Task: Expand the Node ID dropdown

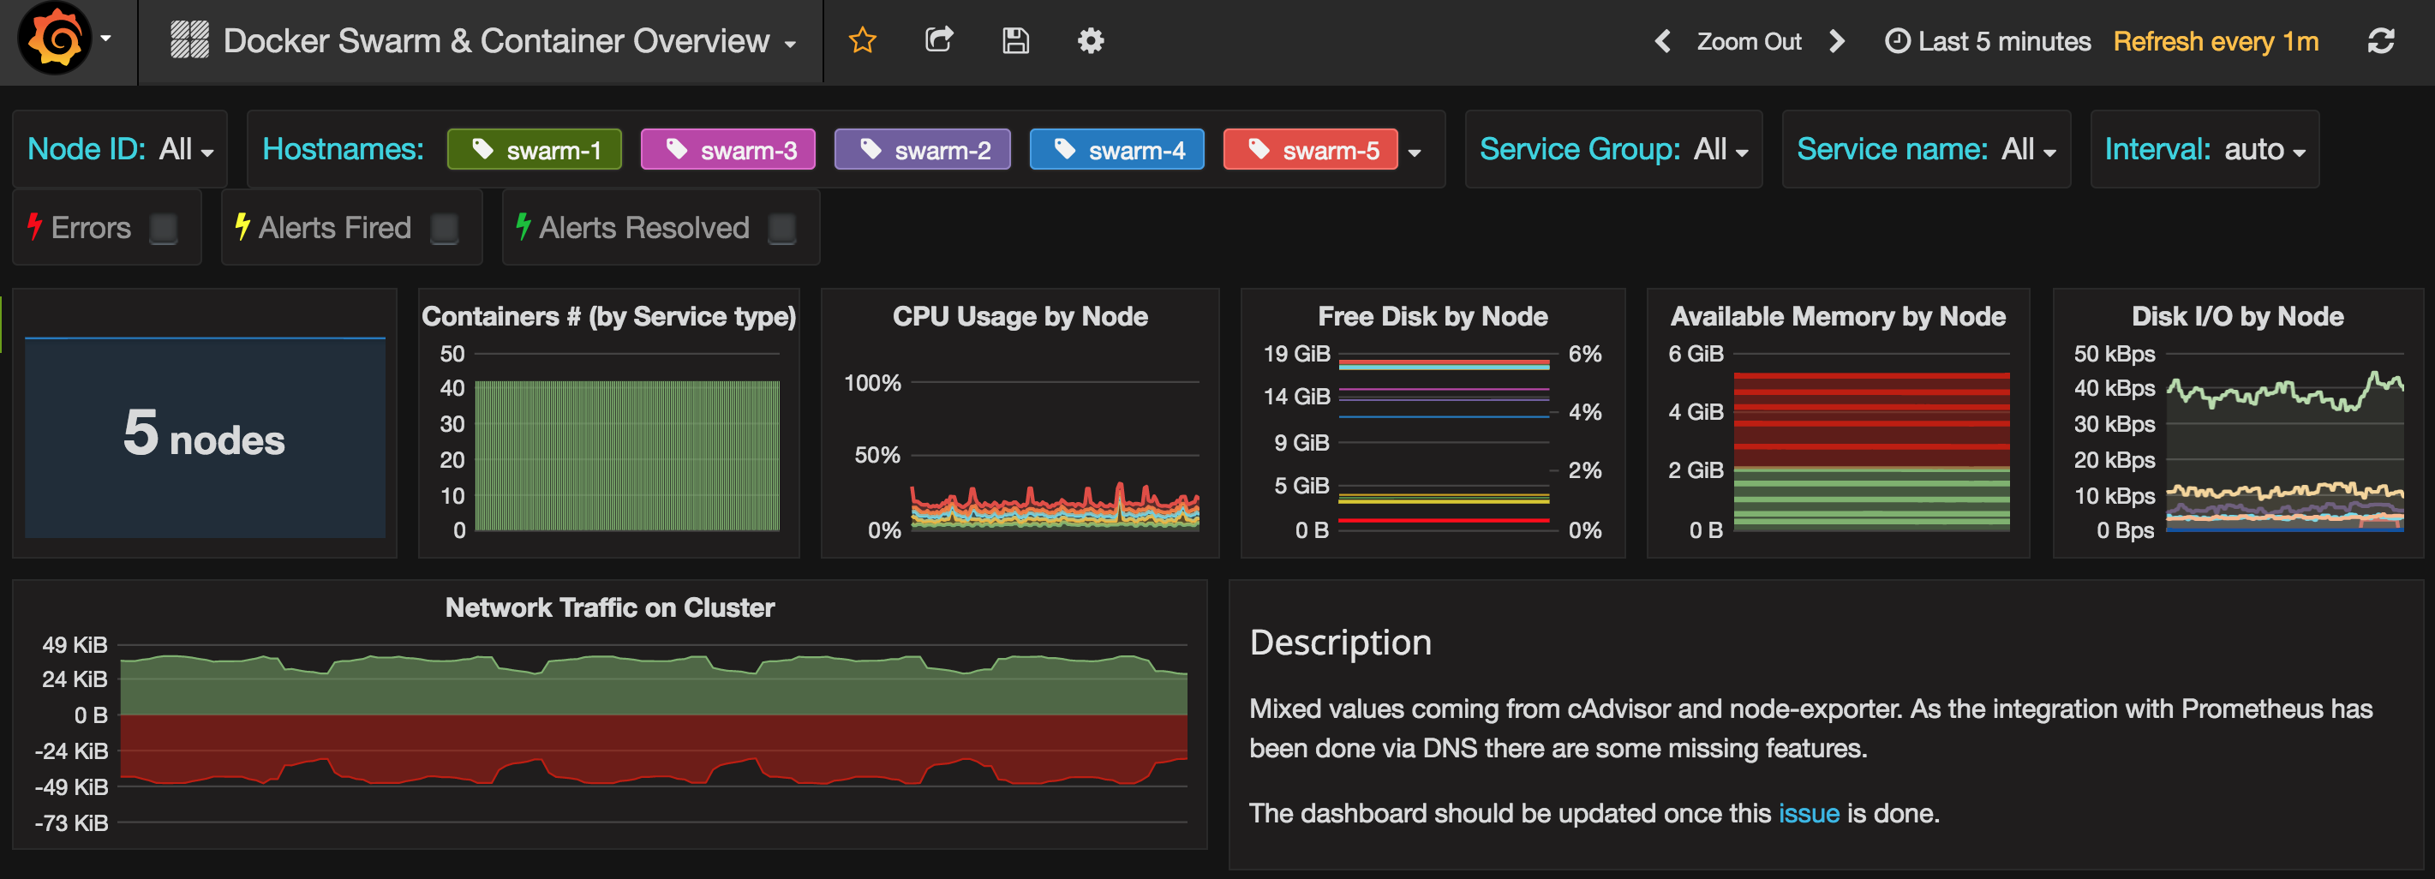Action: coord(185,149)
